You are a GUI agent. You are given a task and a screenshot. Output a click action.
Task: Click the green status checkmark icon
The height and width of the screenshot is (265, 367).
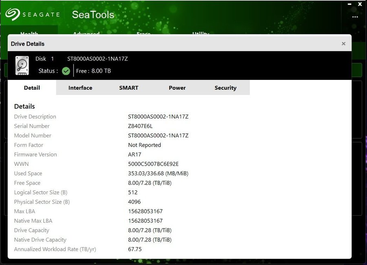(x=66, y=71)
